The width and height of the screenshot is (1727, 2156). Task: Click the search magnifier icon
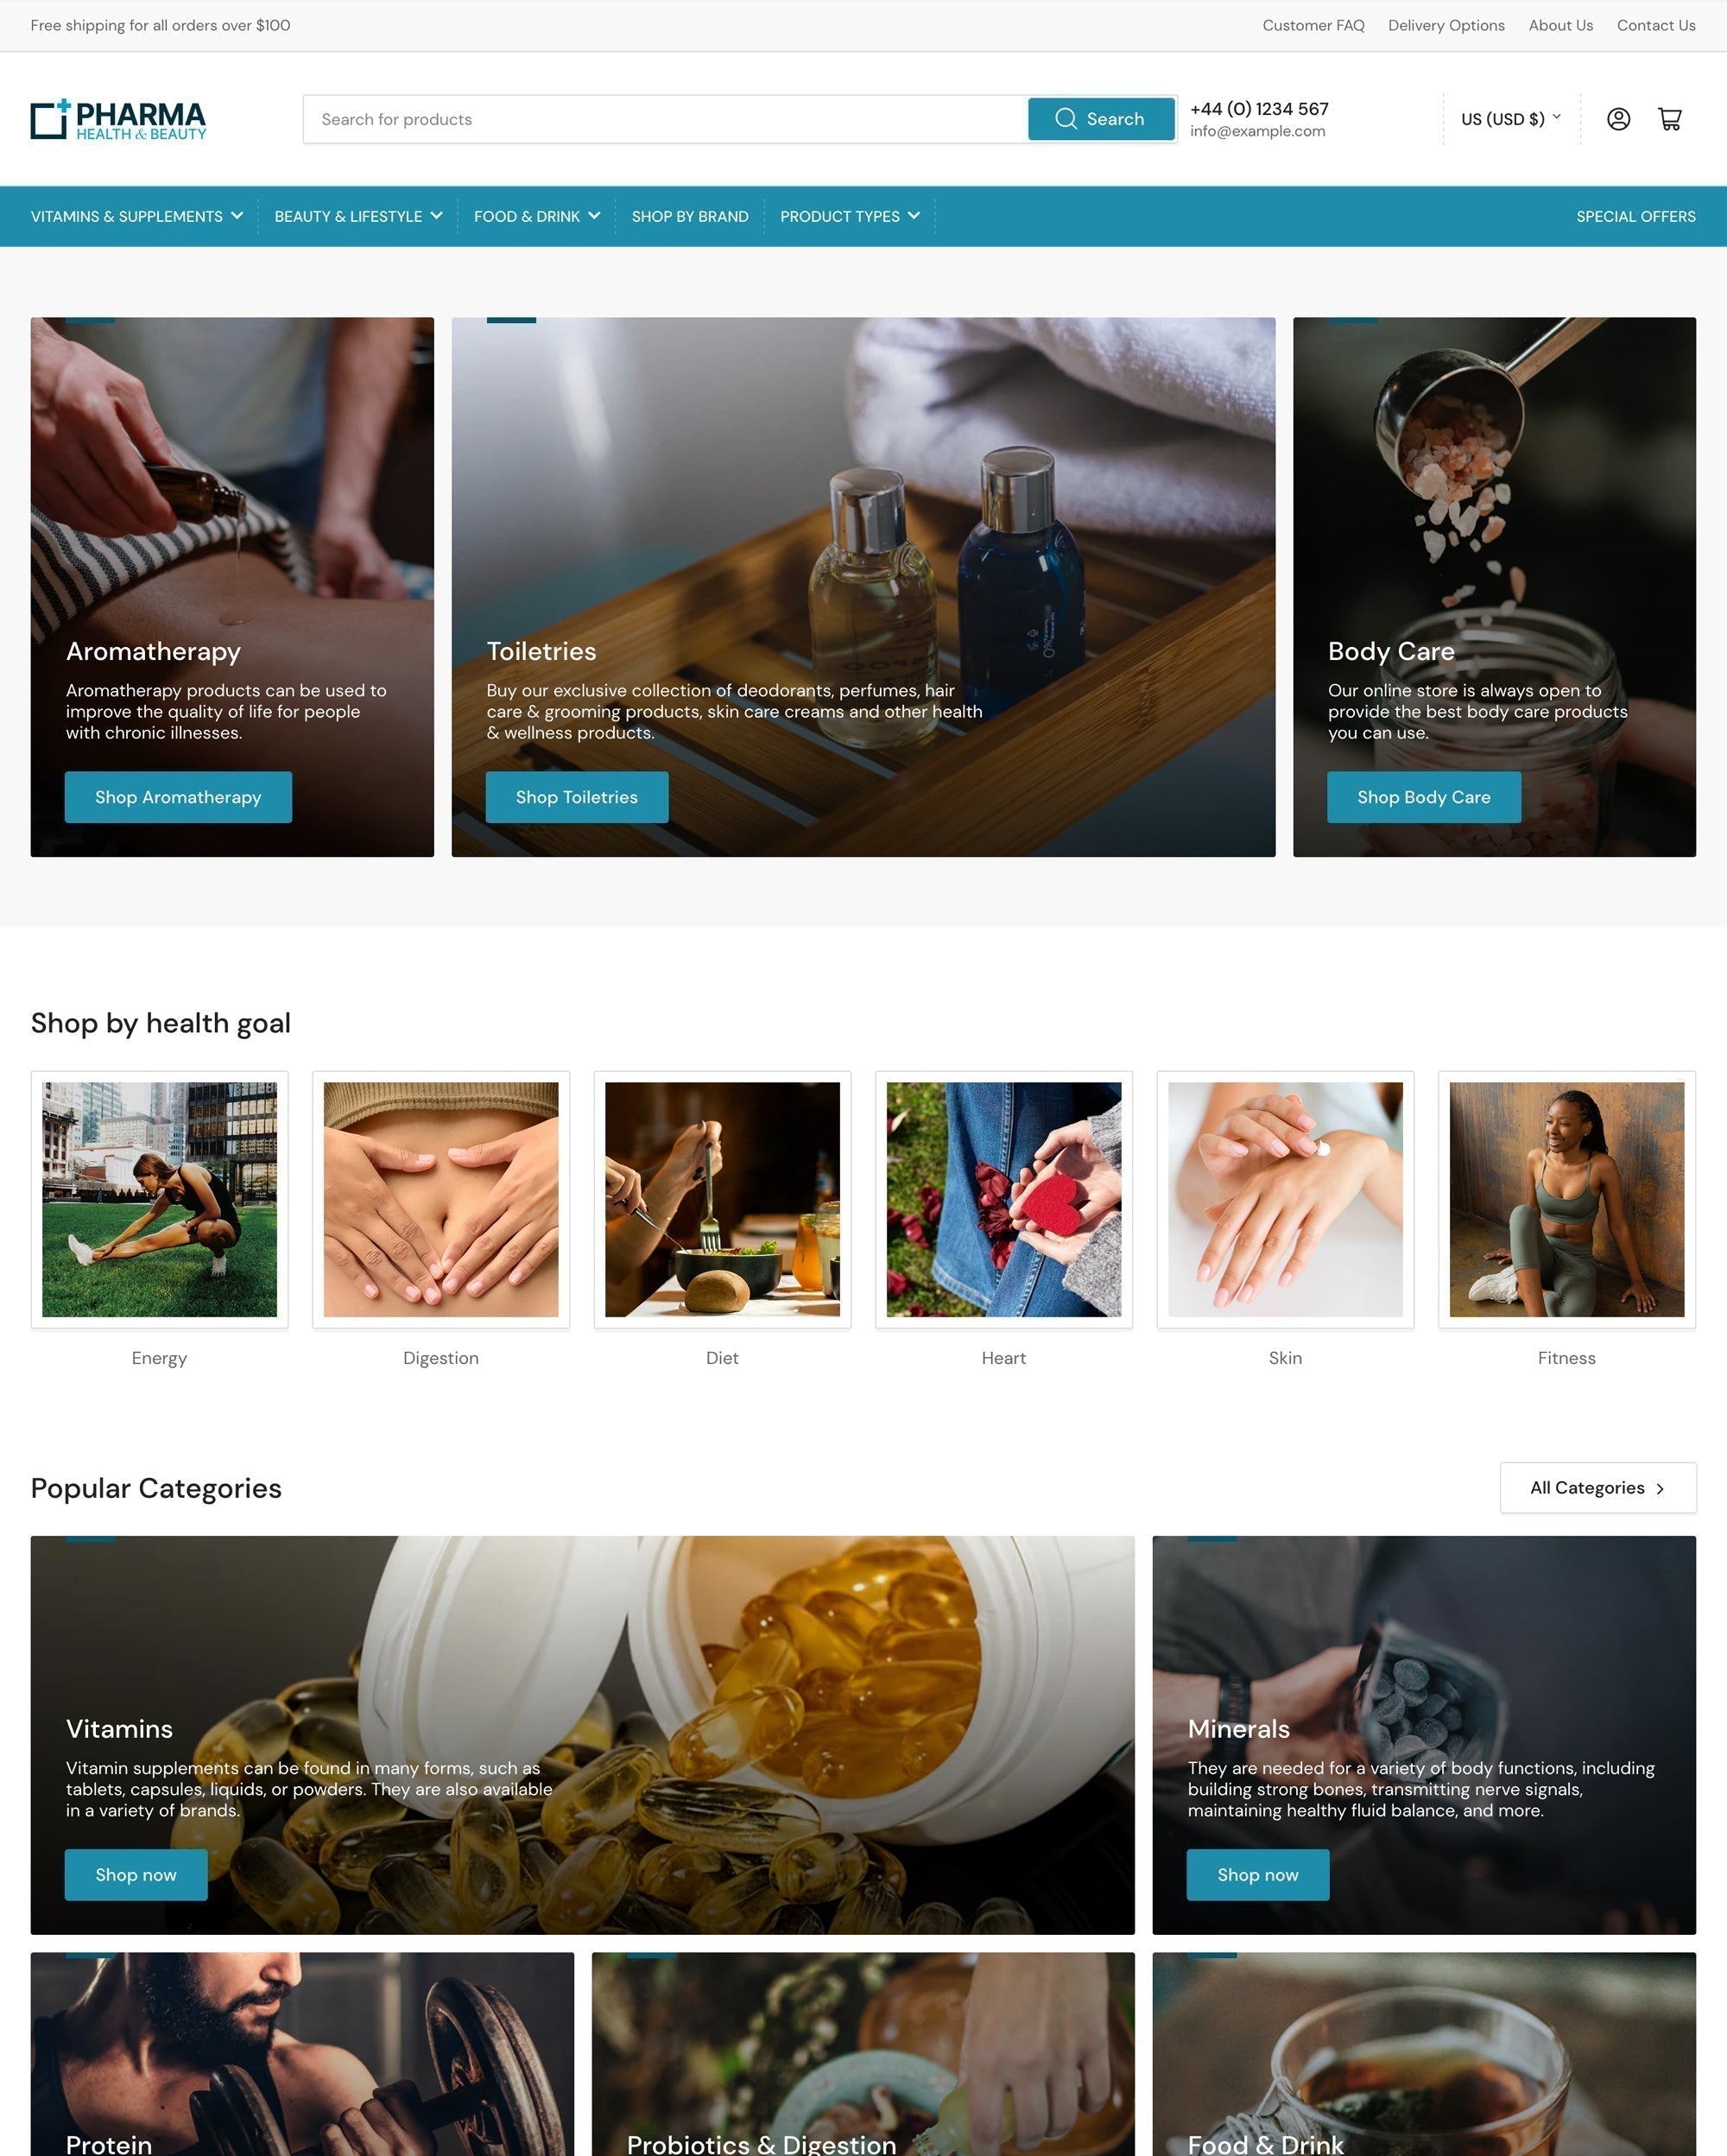click(x=1065, y=118)
